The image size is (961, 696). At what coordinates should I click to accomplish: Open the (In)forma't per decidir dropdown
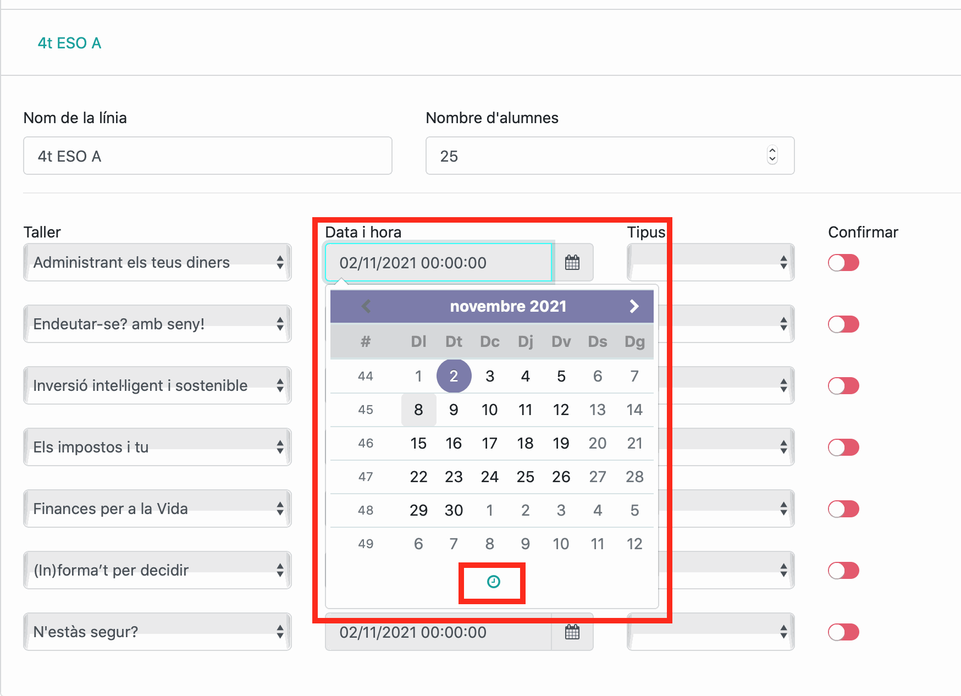(157, 570)
